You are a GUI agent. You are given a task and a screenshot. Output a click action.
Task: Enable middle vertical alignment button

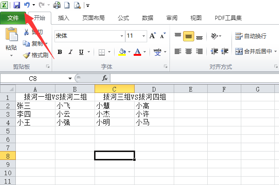[189, 36]
